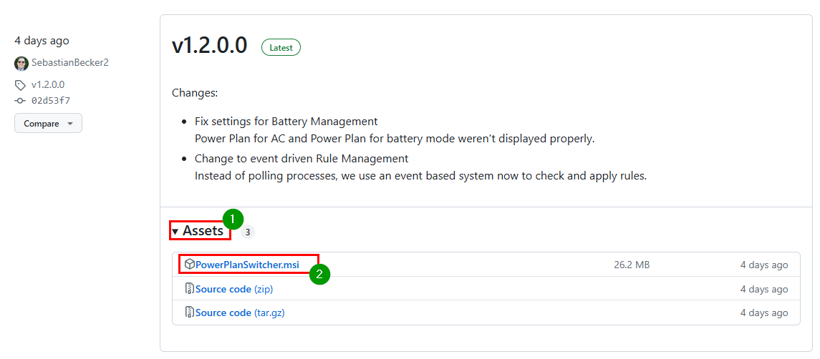Click the tag icon beside v1.2.0.0
Image resolution: width=820 pixels, height=359 pixels.
click(20, 84)
